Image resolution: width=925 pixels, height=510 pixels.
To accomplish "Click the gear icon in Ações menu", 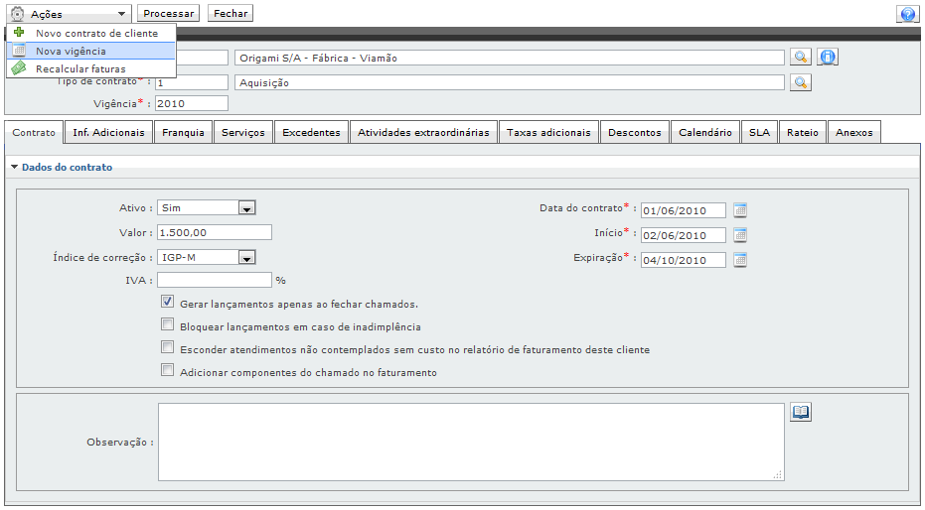I will coord(18,14).
